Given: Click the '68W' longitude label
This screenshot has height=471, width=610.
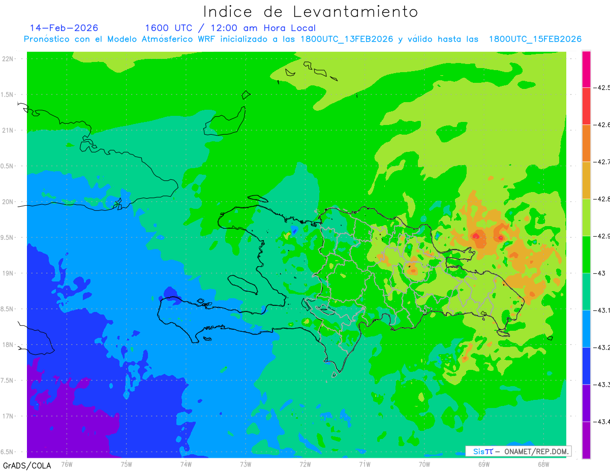Looking at the screenshot, I should 543,464.
